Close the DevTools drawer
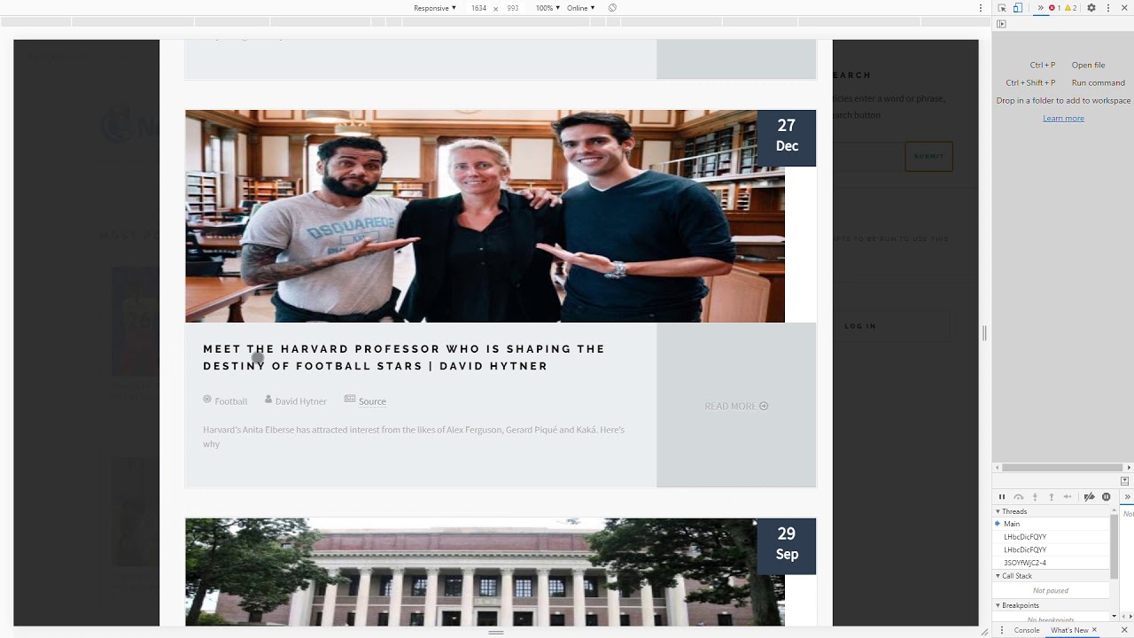 1124,630
